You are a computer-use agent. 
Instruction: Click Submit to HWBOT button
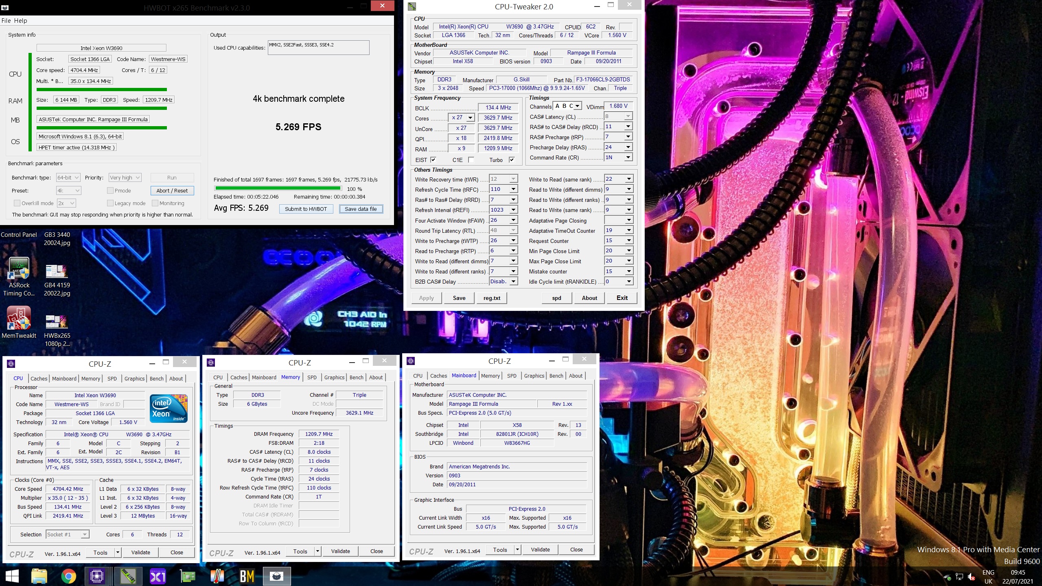[306, 209]
